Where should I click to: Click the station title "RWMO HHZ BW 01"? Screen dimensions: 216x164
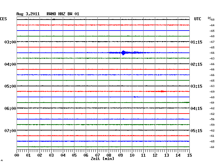pyautogui.click(x=63, y=14)
